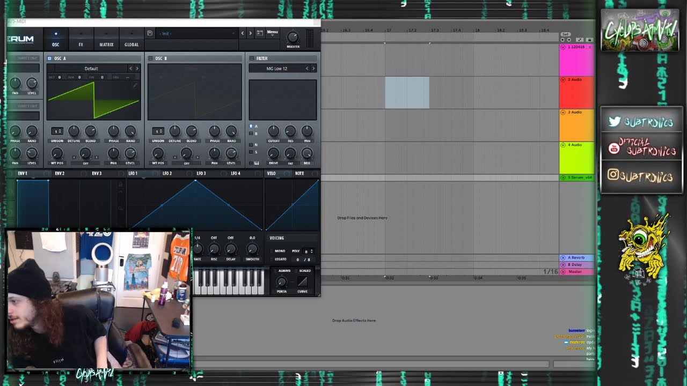Click the OSC A waveform edit pencil
687x386 pixels.
pyautogui.click(x=135, y=85)
